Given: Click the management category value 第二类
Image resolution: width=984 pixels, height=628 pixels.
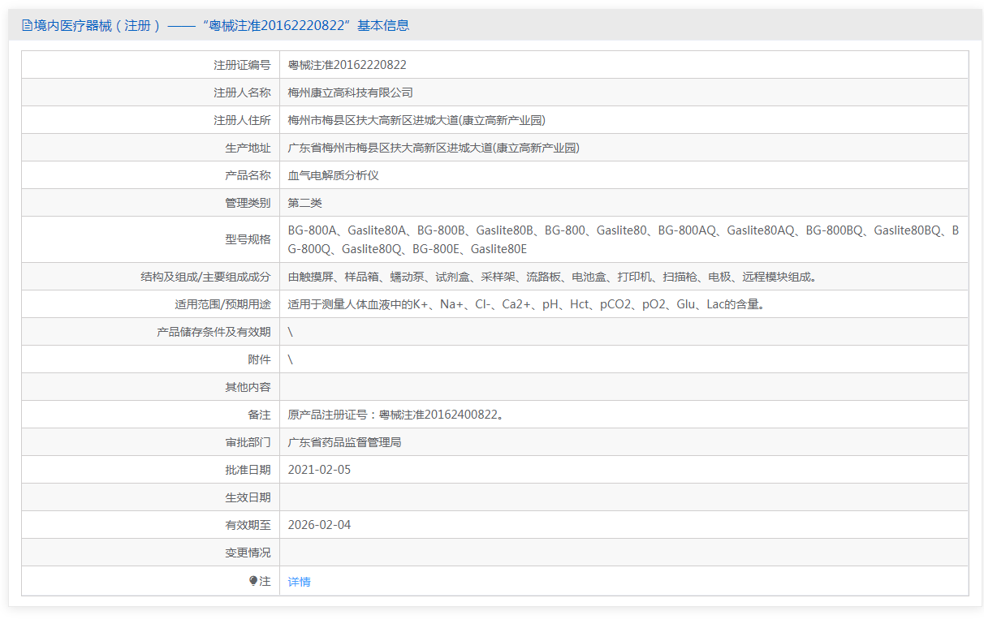Looking at the screenshot, I should point(304,203).
